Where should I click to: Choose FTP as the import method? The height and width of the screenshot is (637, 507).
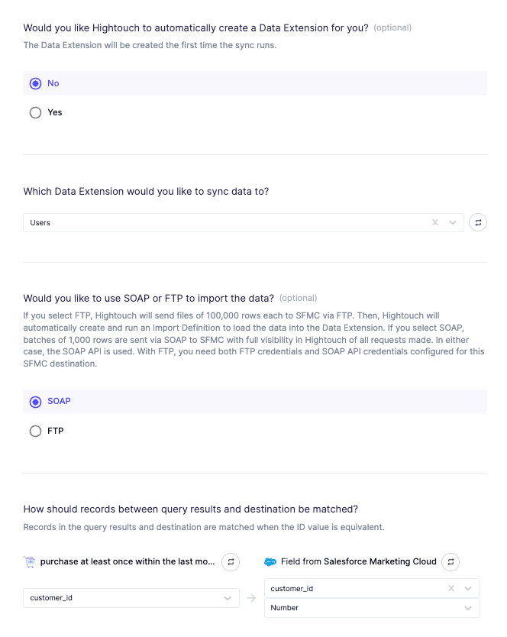tap(36, 431)
